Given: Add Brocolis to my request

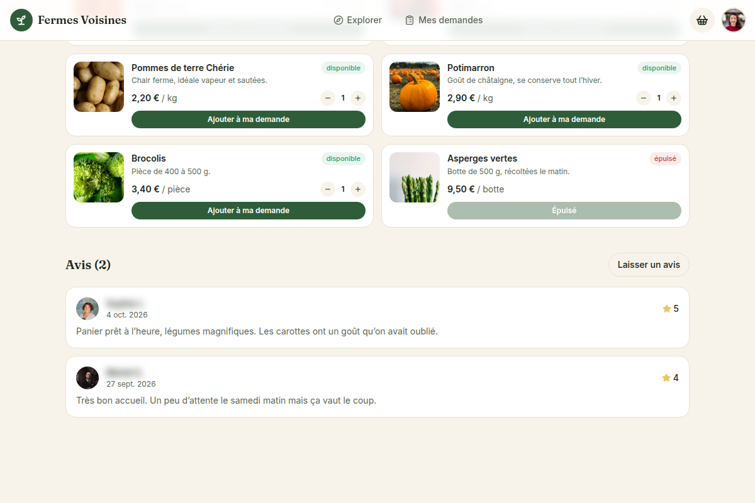Looking at the screenshot, I should coord(249,211).
